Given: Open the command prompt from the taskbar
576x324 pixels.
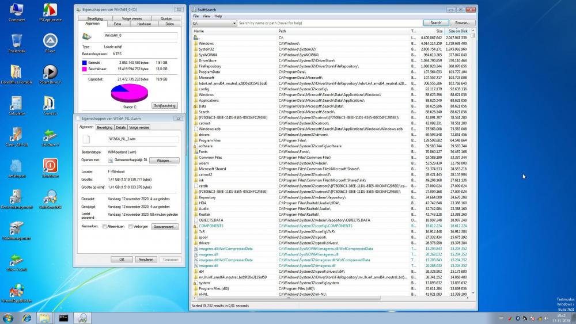Looking at the screenshot, I should pos(63,318).
